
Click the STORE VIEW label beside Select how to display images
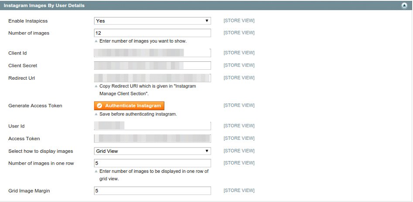(239, 151)
